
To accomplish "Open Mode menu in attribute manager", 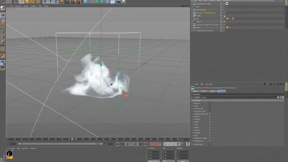I will [x=196, y=84].
